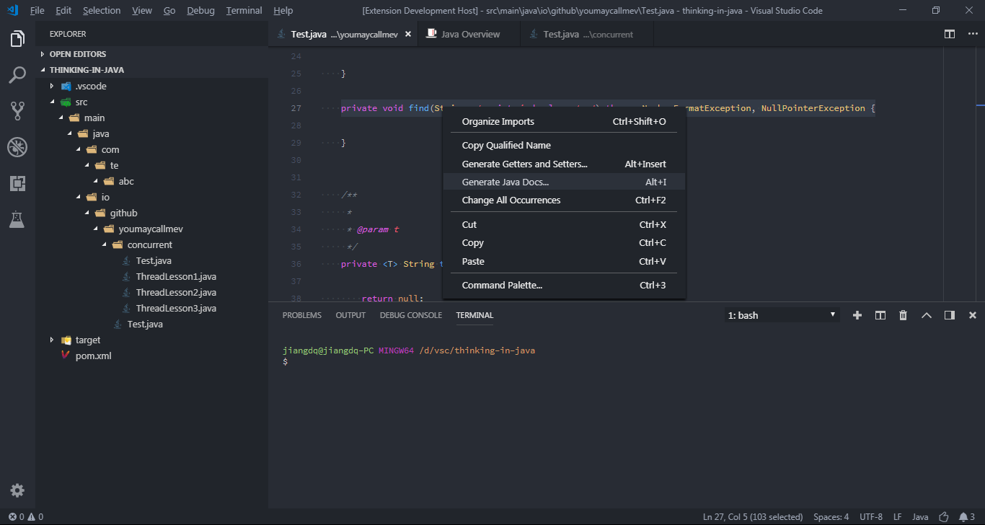Choose Organize Imports from context menu

(564, 121)
